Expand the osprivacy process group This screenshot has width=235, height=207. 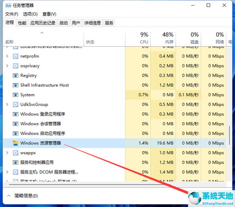(7, 66)
